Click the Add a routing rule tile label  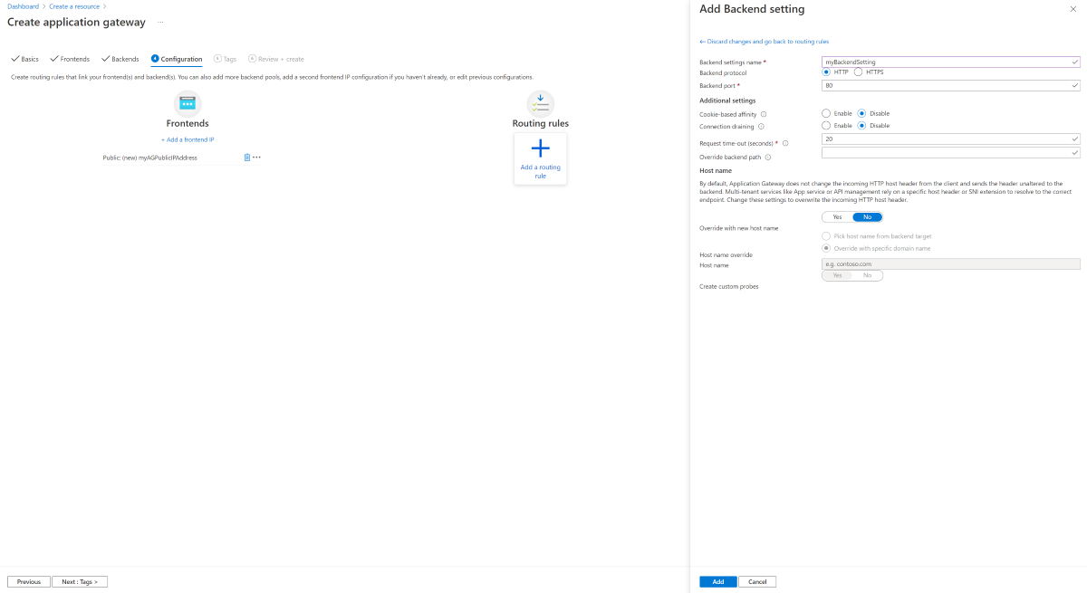541,171
